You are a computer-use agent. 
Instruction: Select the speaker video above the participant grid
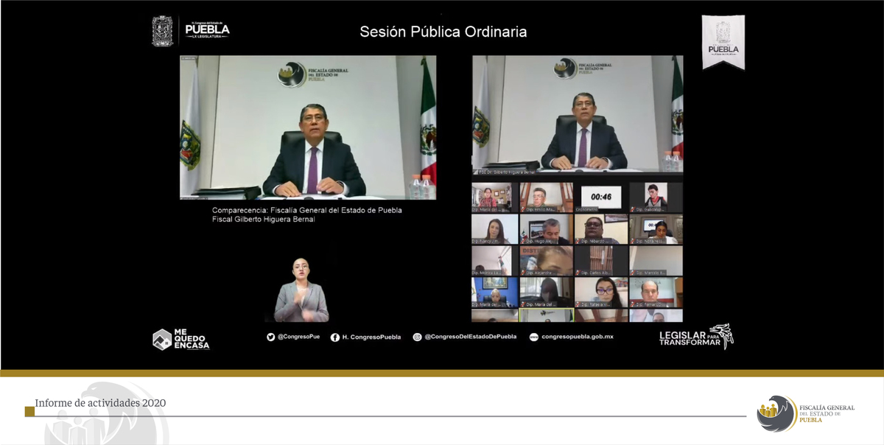[578, 113]
